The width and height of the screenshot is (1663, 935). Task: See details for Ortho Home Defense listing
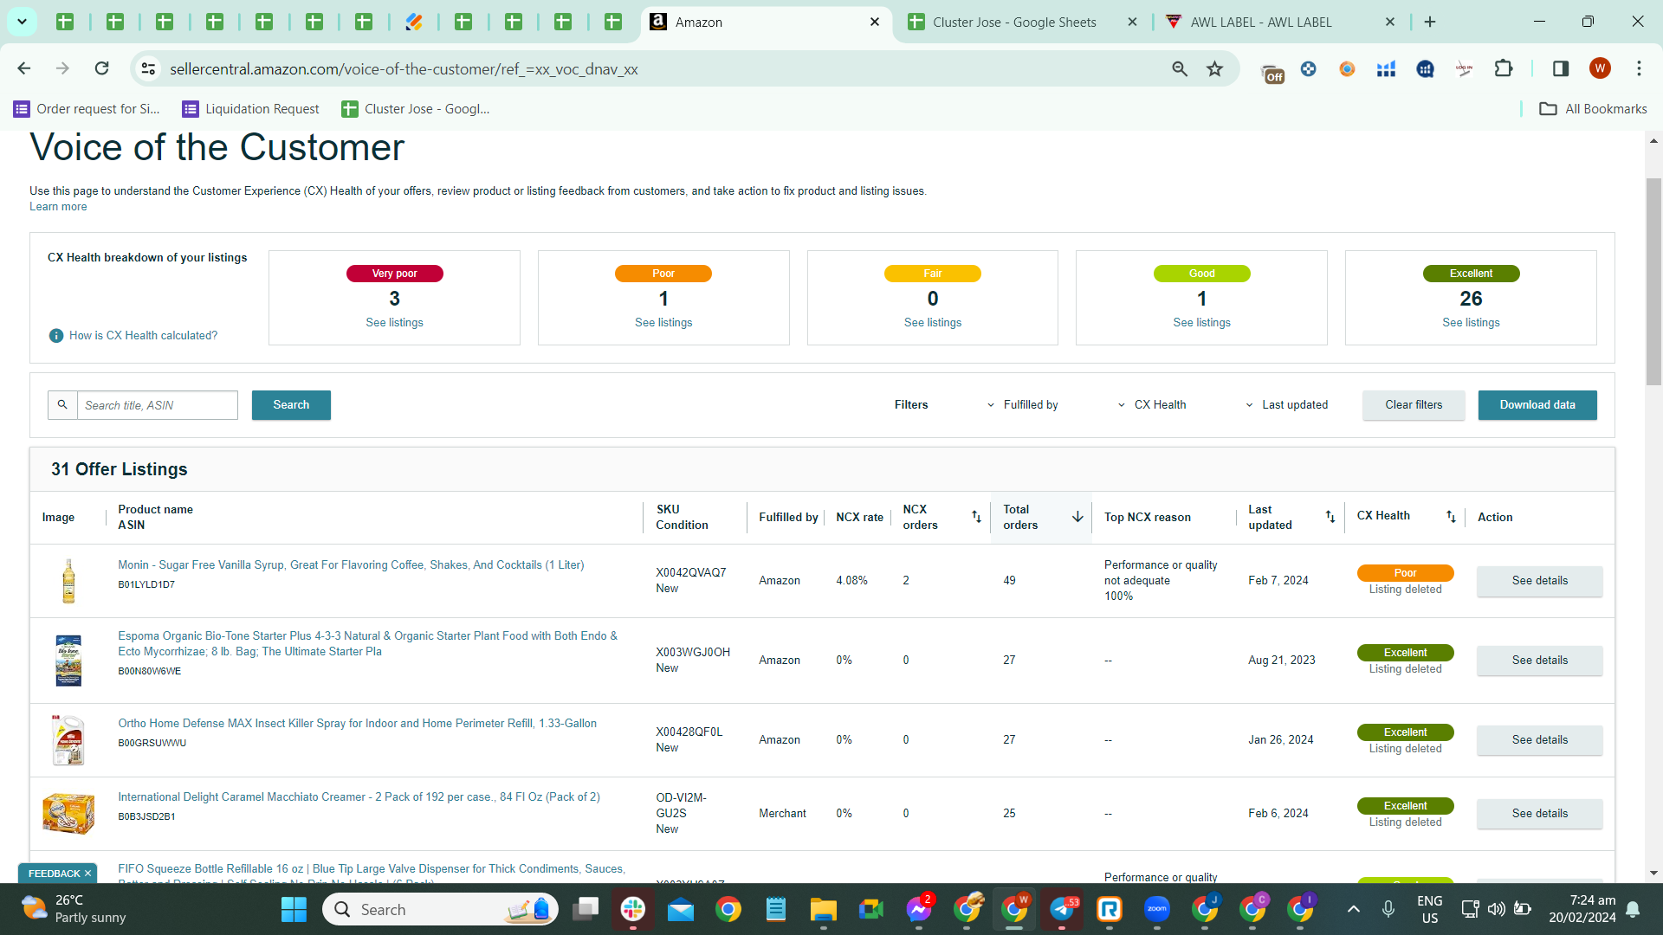[x=1539, y=740]
